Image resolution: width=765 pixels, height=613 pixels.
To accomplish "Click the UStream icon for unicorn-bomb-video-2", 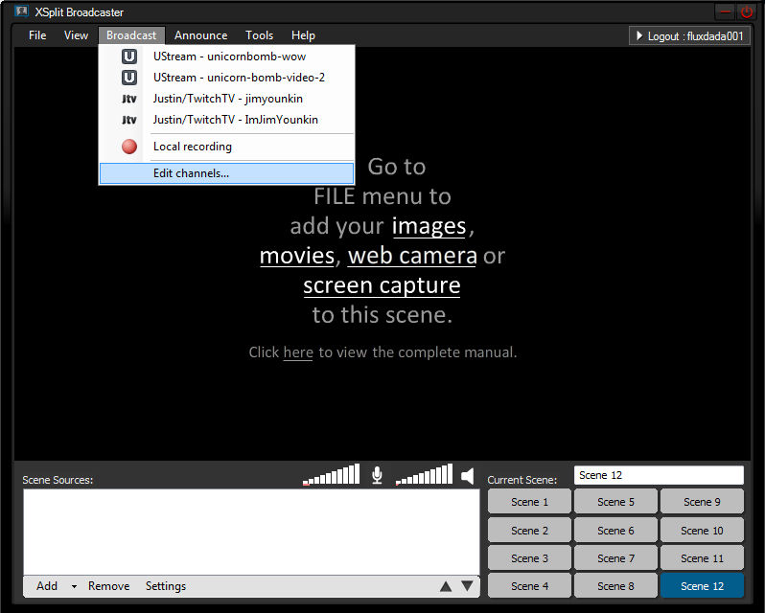I will (x=129, y=78).
